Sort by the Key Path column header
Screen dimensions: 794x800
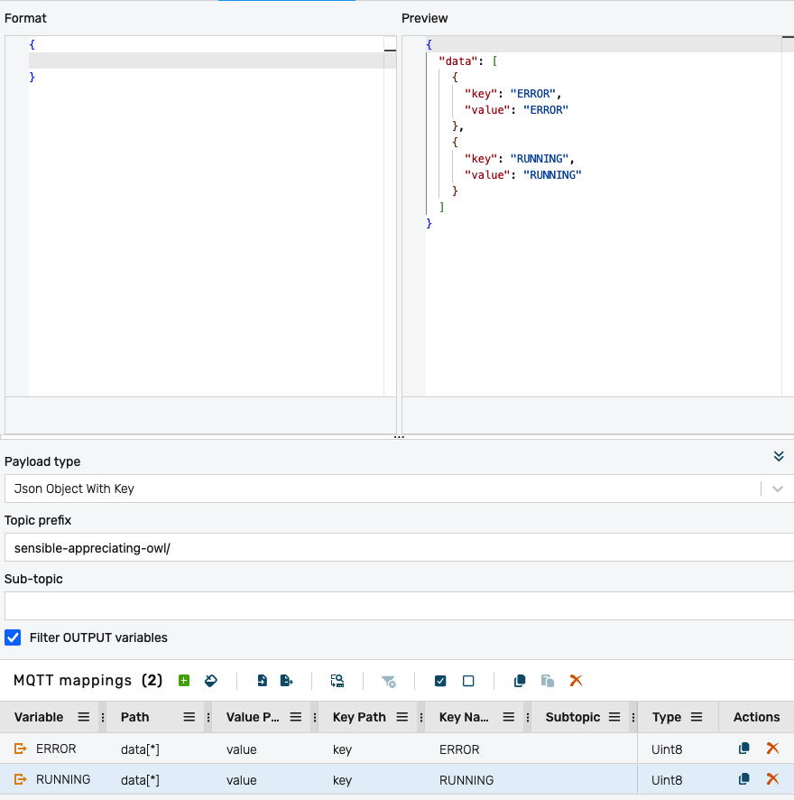tap(359, 717)
